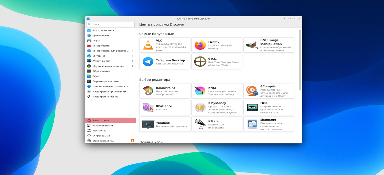
Task: Open Обновления (62) page
Action: (111, 141)
